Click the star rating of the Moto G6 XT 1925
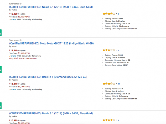The height and width of the screenshot is (124, 166). pos(108,50)
